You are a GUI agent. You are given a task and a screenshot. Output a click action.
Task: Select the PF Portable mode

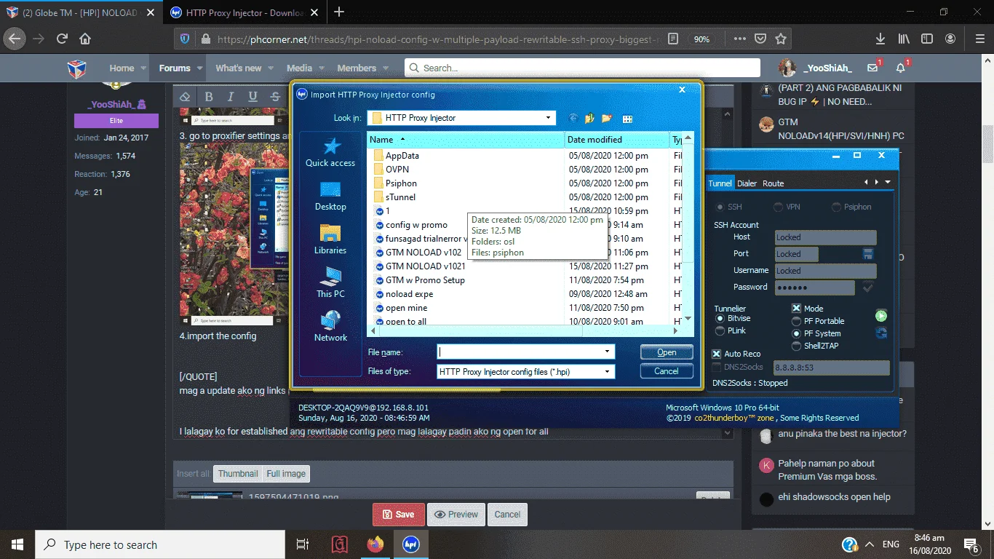coord(796,321)
